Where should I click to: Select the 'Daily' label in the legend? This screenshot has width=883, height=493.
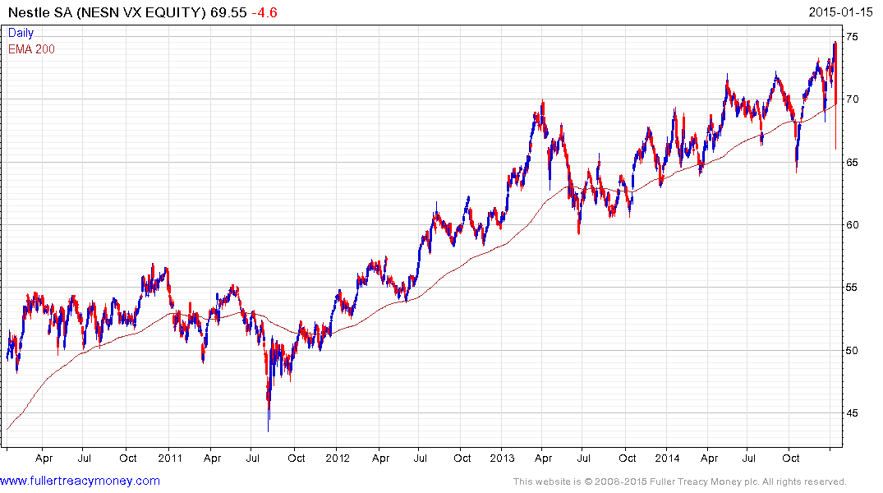click(21, 33)
